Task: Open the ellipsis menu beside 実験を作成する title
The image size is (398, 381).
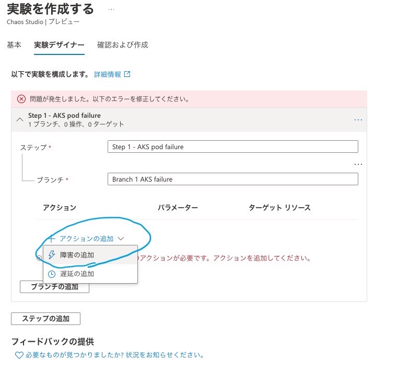Action: [x=111, y=9]
